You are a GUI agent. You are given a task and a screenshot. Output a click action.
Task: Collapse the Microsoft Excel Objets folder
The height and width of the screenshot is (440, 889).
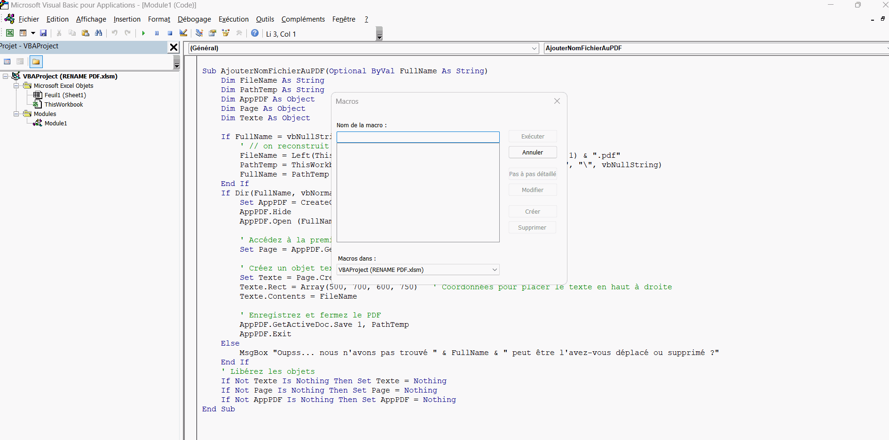point(16,85)
